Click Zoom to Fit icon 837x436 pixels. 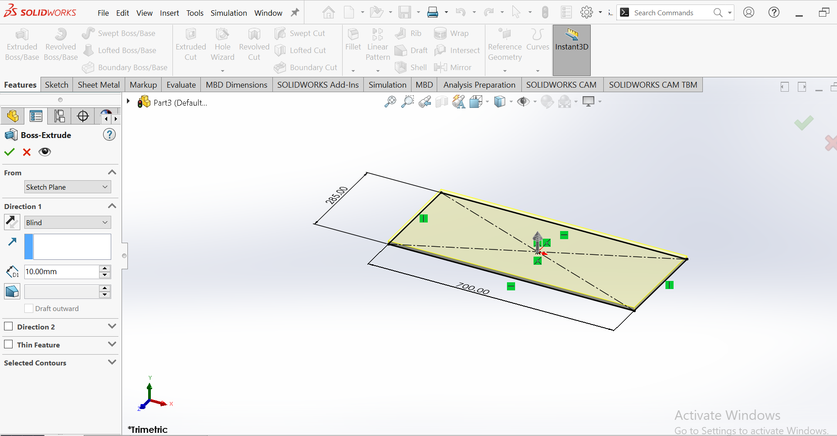(x=390, y=102)
